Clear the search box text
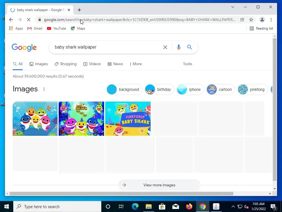The image size is (282, 212). (x=165, y=47)
